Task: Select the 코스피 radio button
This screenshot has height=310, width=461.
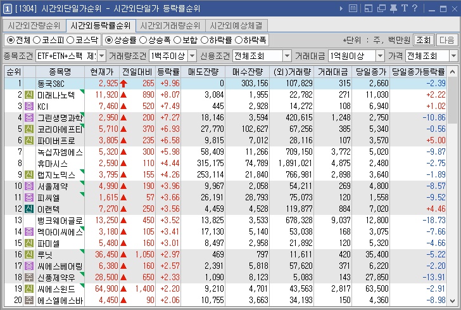Action: click(x=37, y=40)
